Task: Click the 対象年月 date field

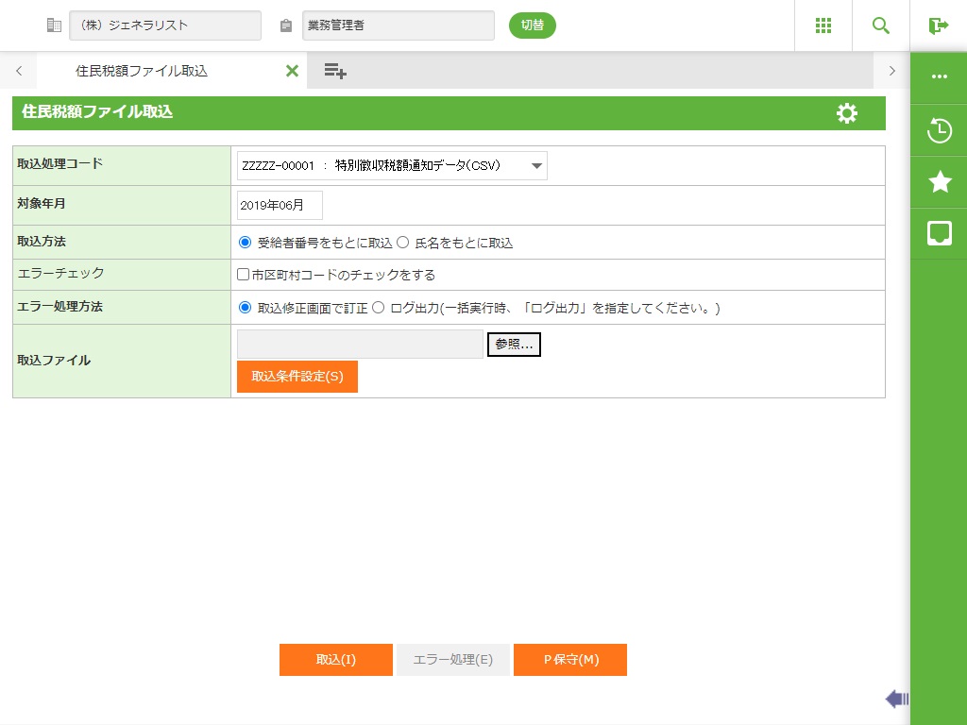Action: [x=280, y=206]
